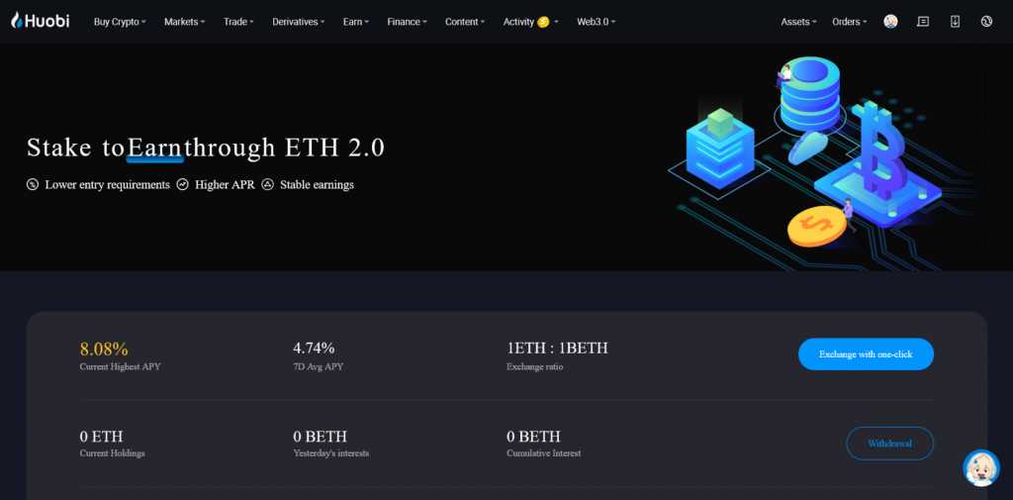Image resolution: width=1013 pixels, height=500 pixels.
Task: Click the app download icon
Action: [955, 22]
